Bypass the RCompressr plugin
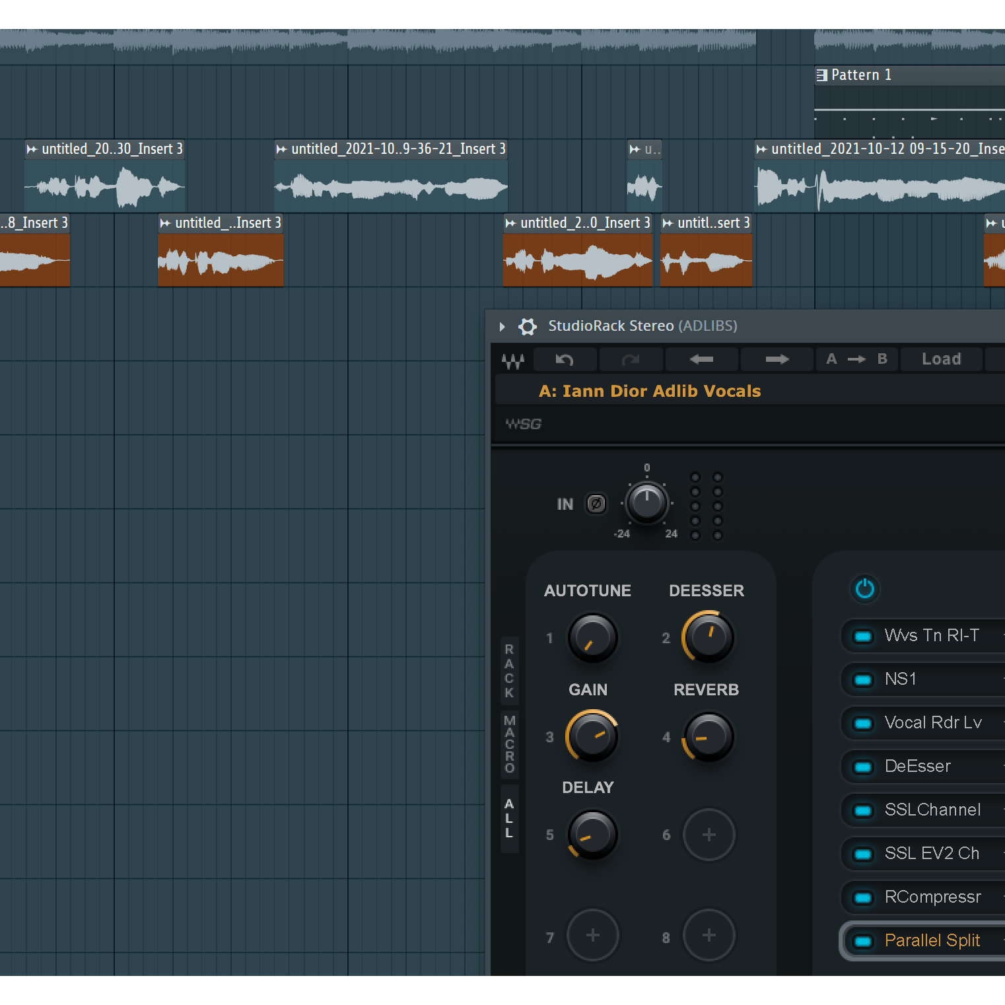 (862, 898)
